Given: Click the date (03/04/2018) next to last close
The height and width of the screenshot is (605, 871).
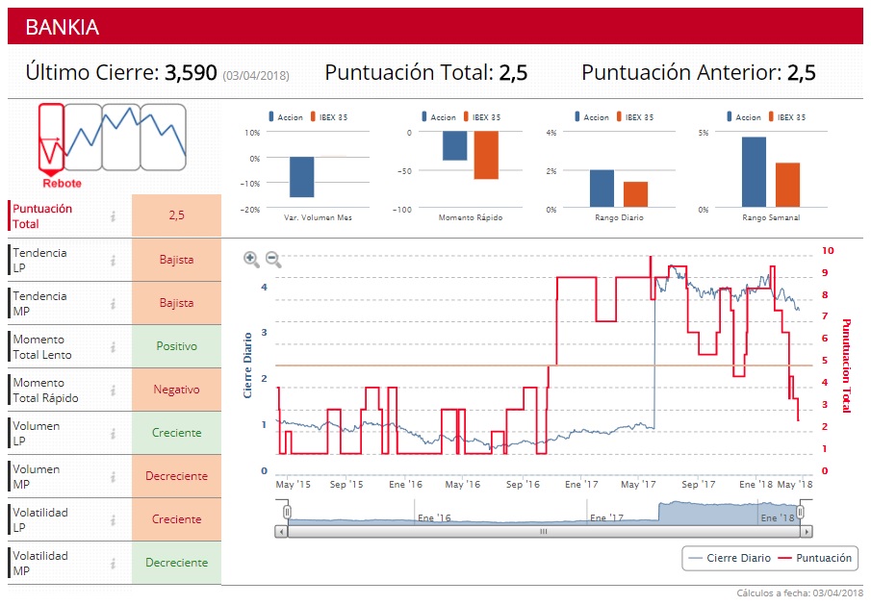Looking at the screenshot, I should (256, 75).
